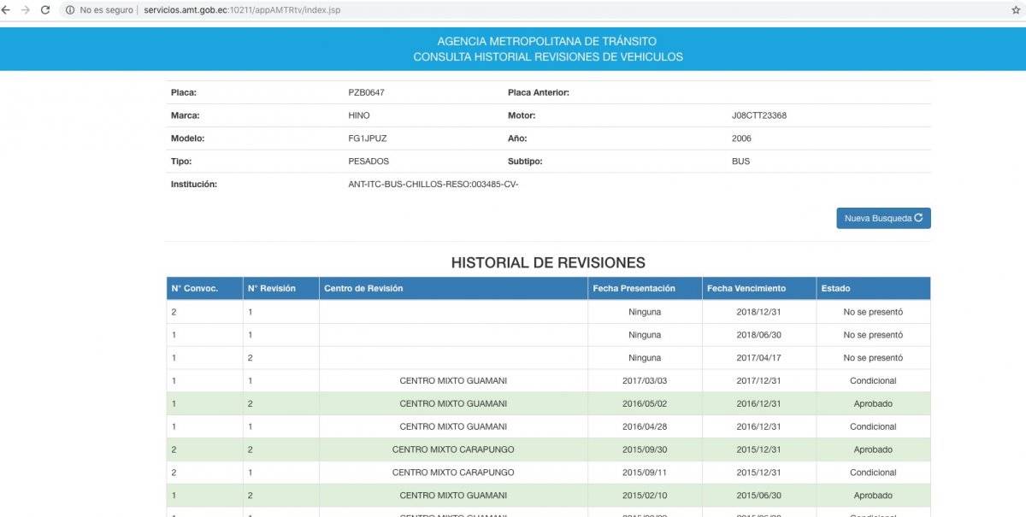Select the institution value ANT-ITC-BUS-CHILLOS-RESO:003485-CV-
The width and height of the screenshot is (1026, 517).
coord(433,184)
